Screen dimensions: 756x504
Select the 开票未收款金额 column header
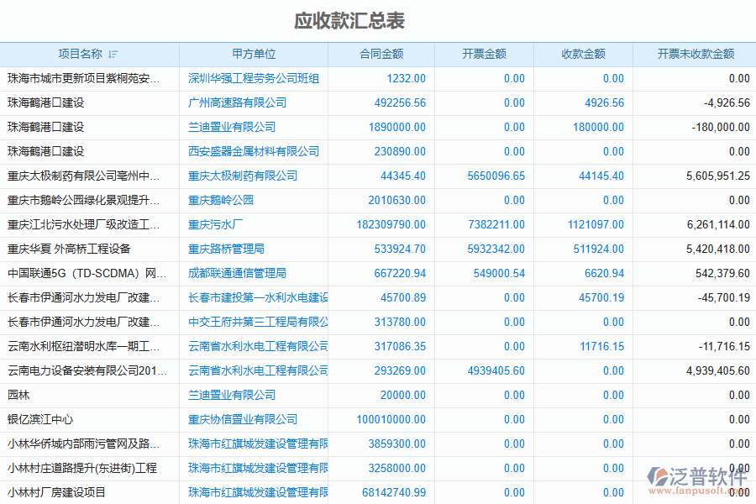point(696,54)
